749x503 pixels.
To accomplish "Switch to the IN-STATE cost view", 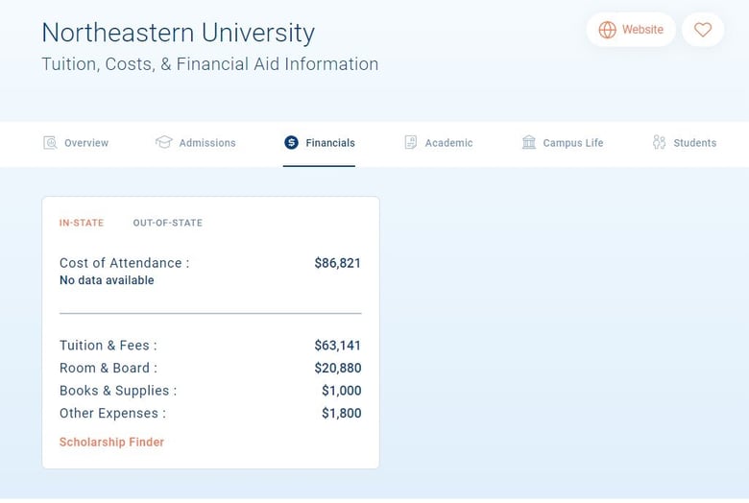I will (82, 223).
